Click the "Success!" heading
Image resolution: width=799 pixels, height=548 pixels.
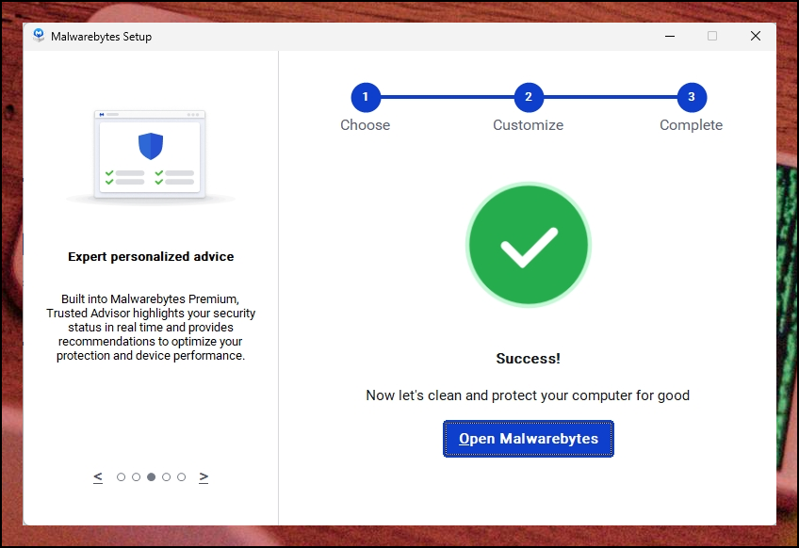tap(529, 359)
